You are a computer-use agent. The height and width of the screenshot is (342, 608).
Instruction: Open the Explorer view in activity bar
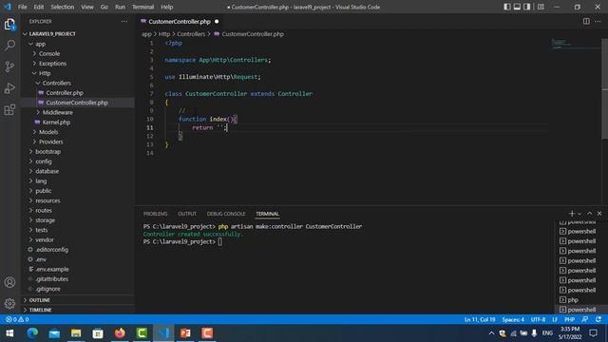9,25
